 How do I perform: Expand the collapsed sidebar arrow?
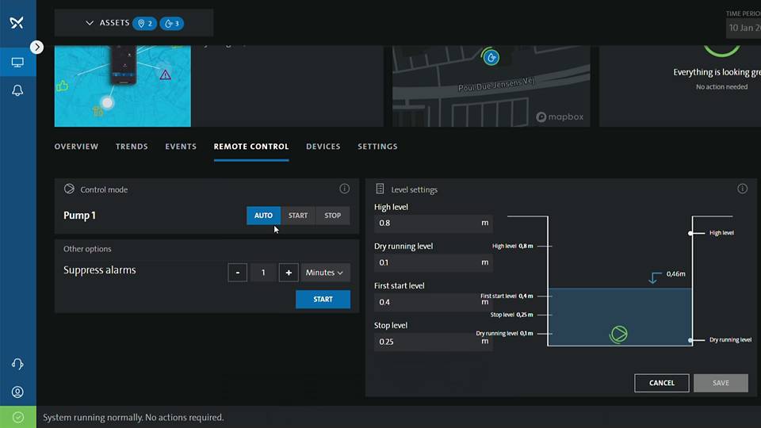tap(36, 47)
